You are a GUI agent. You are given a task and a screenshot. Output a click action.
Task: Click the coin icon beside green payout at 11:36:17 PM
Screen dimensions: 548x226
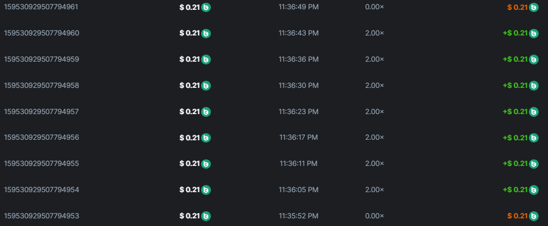[x=534, y=138]
